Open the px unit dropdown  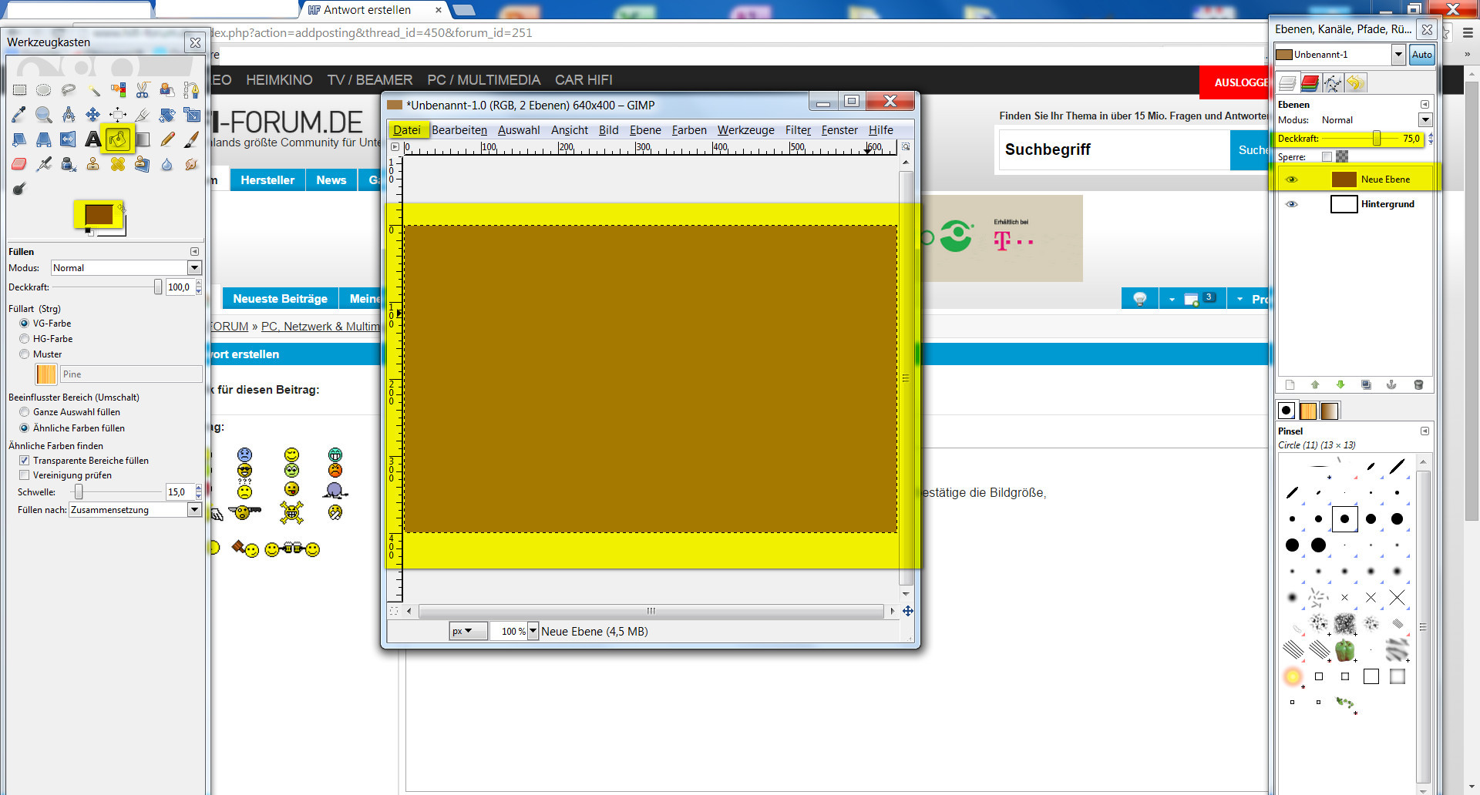468,631
